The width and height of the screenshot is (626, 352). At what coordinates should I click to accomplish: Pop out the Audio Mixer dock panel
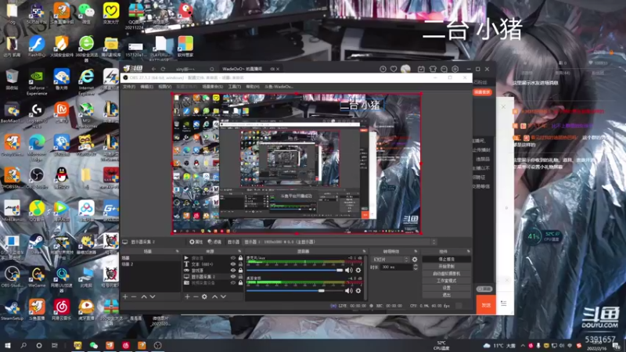tap(364, 251)
